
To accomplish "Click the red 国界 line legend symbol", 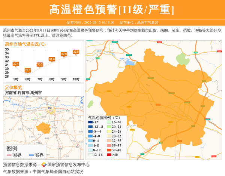I will [x=9, y=155].
